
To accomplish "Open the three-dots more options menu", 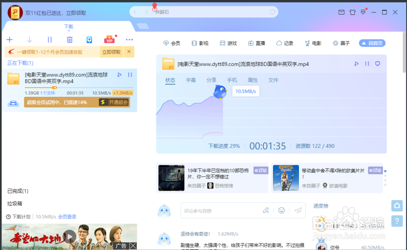I will 129,40.
